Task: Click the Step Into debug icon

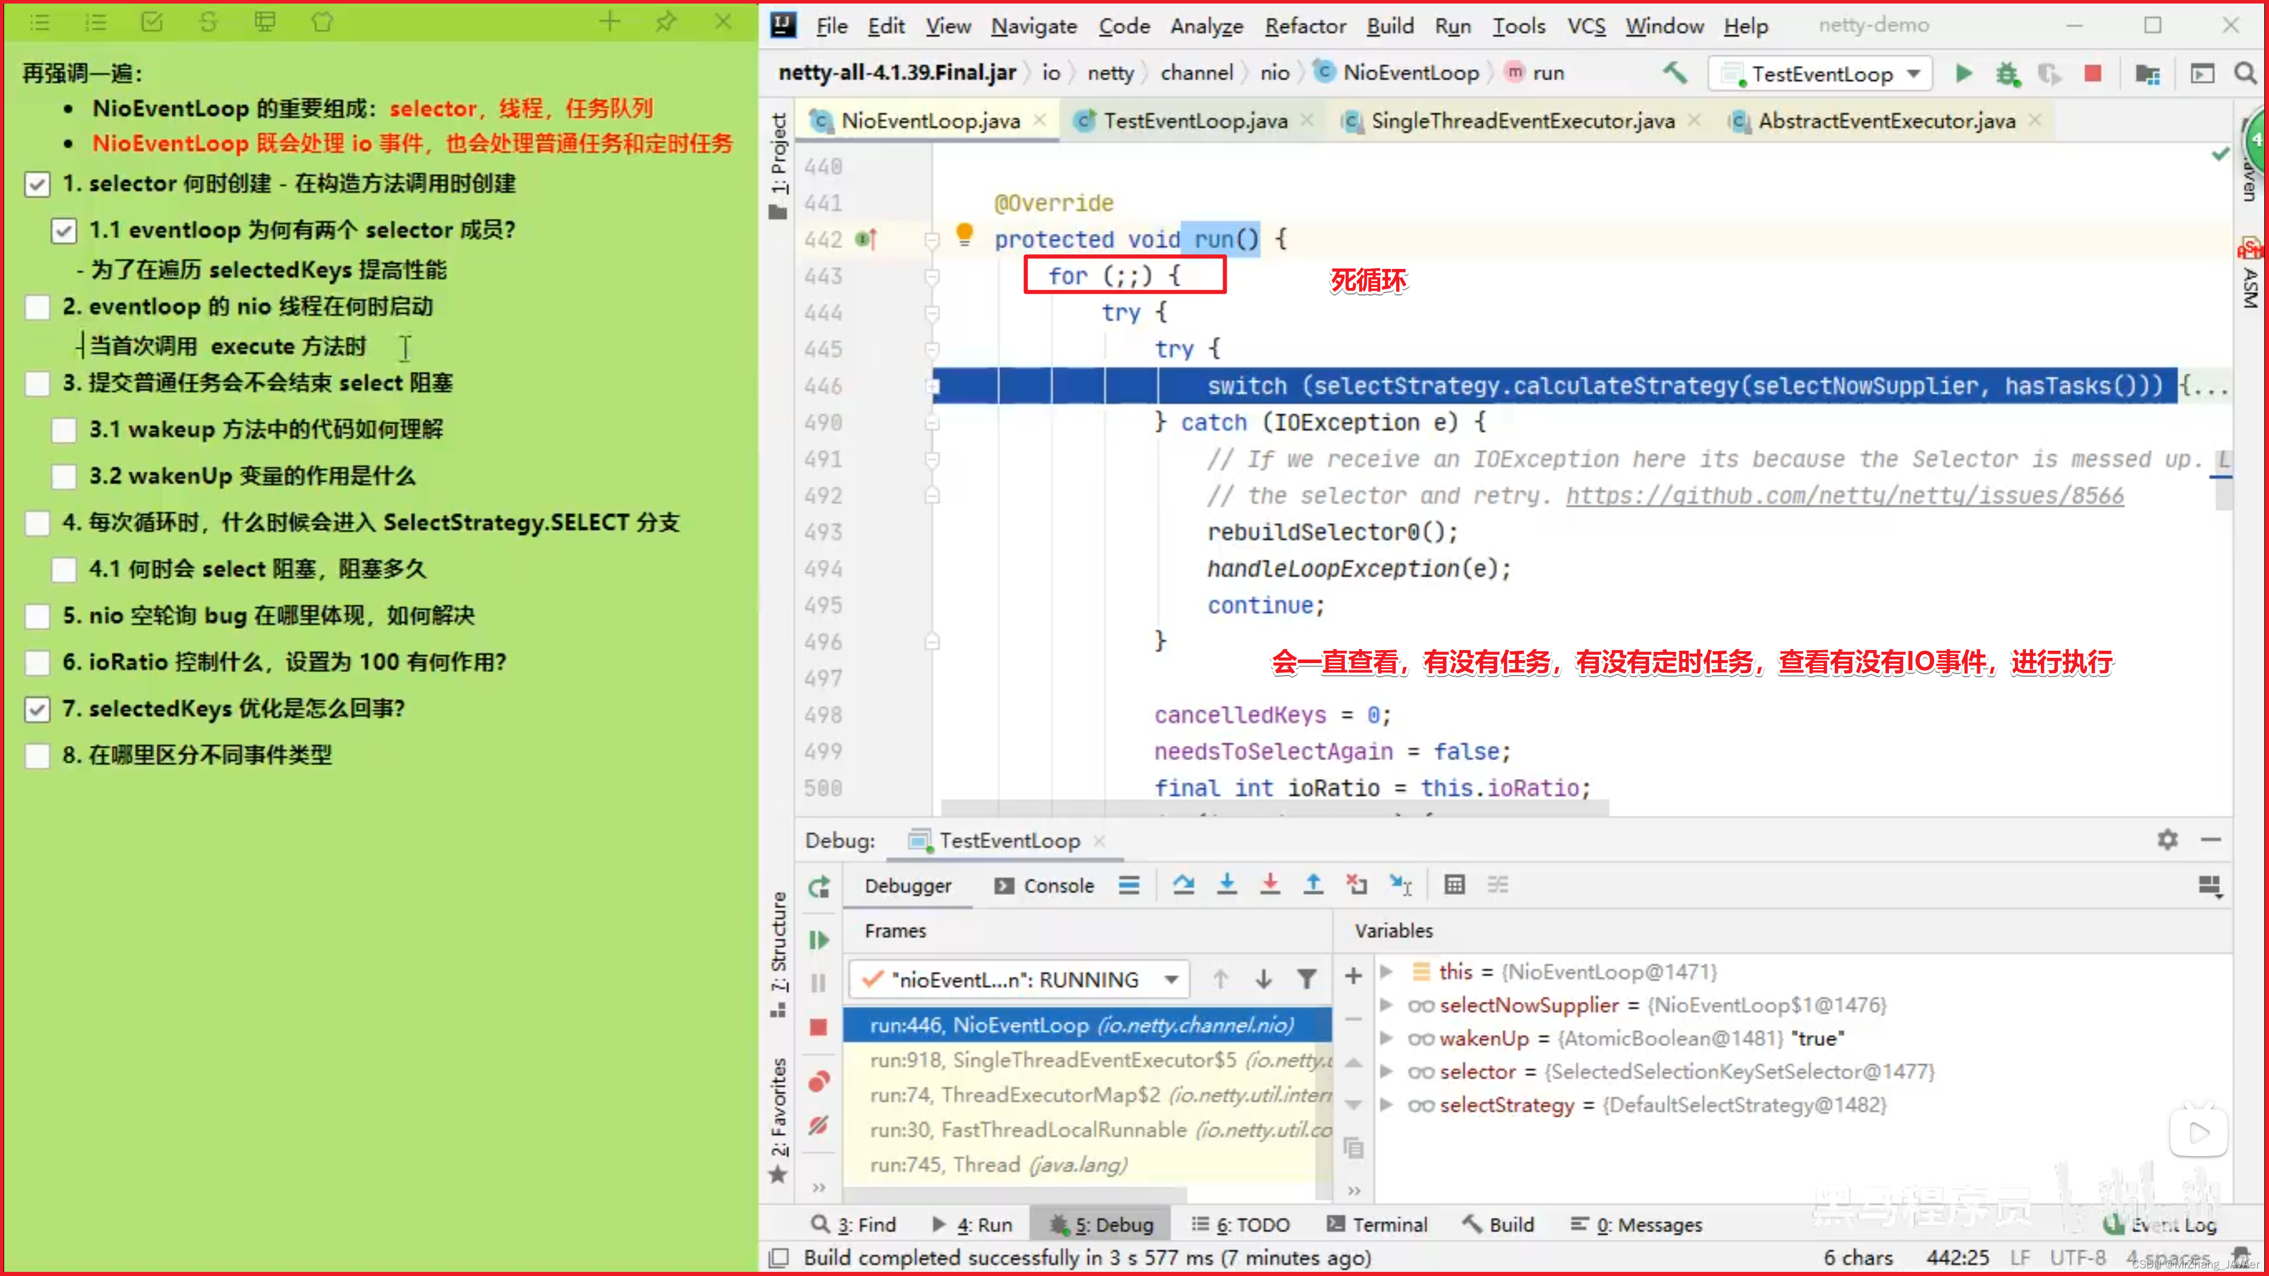Action: pos(1227,884)
